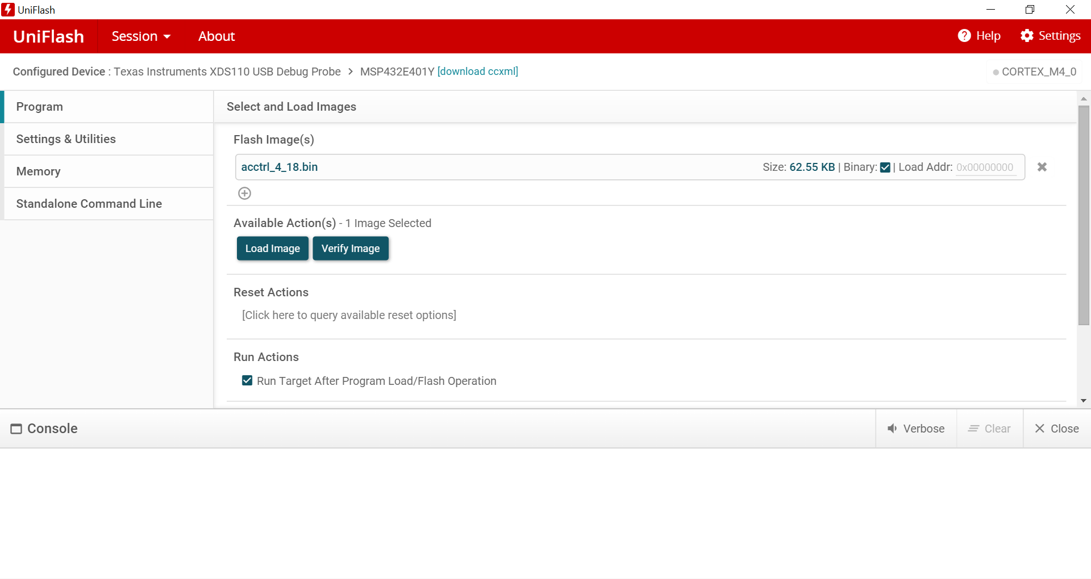Disable Run Target After Program Load option

[x=247, y=381]
